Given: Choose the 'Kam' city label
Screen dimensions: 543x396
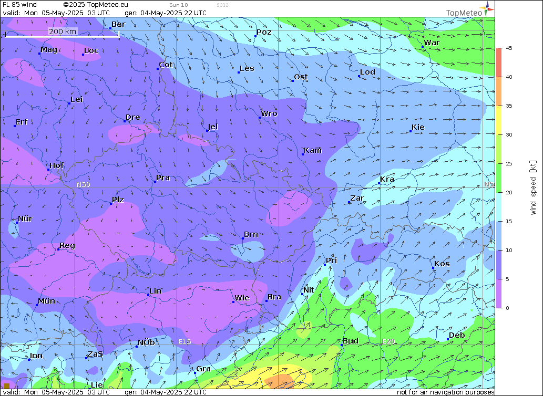Looking at the screenshot, I should coord(313,150).
